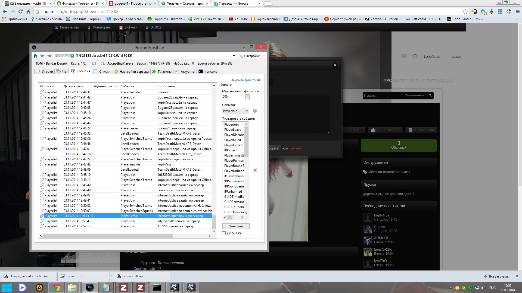Select row AL7RBE зашёл на сервер
Screen dimensions: 522x293
(x=125, y=226)
